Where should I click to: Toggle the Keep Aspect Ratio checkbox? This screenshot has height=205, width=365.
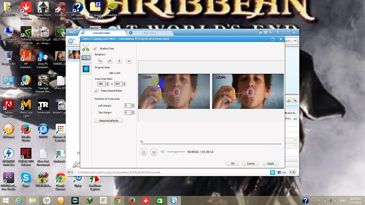[96, 91]
